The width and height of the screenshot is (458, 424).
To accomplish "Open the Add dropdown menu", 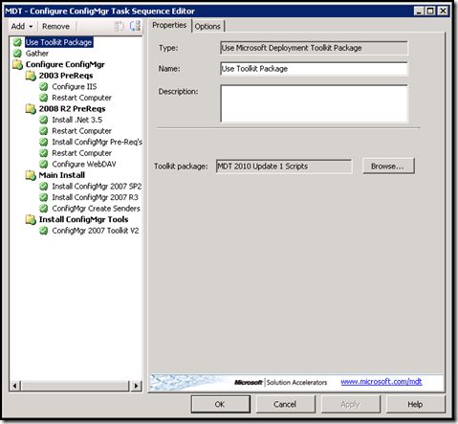I will 22,27.
